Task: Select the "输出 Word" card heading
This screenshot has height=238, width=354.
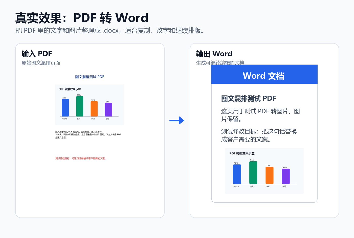Action: click(x=214, y=54)
